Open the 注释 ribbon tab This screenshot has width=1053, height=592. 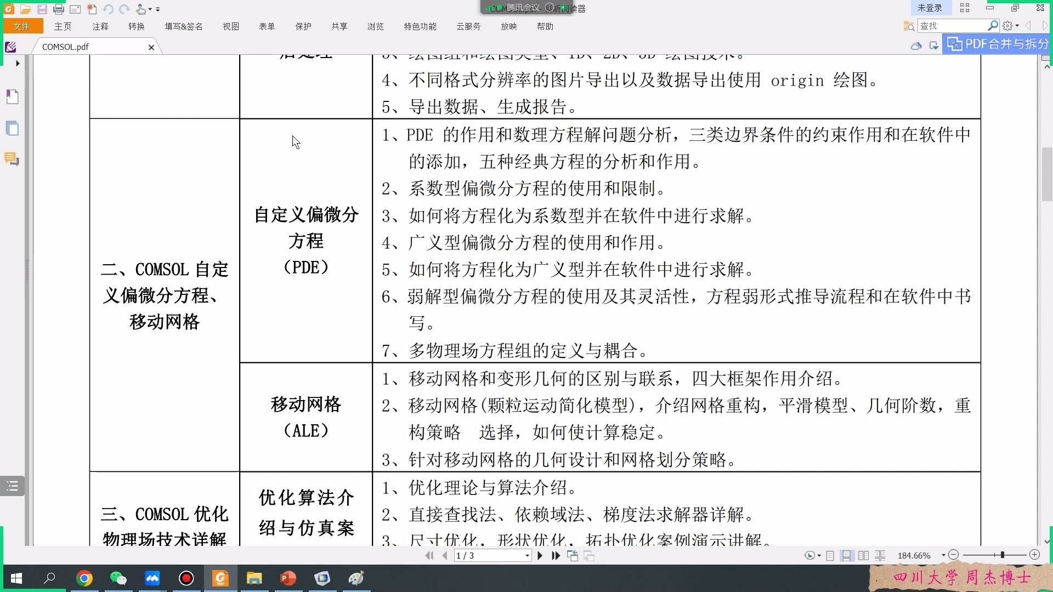pyautogui.click(x=100, y=26)
